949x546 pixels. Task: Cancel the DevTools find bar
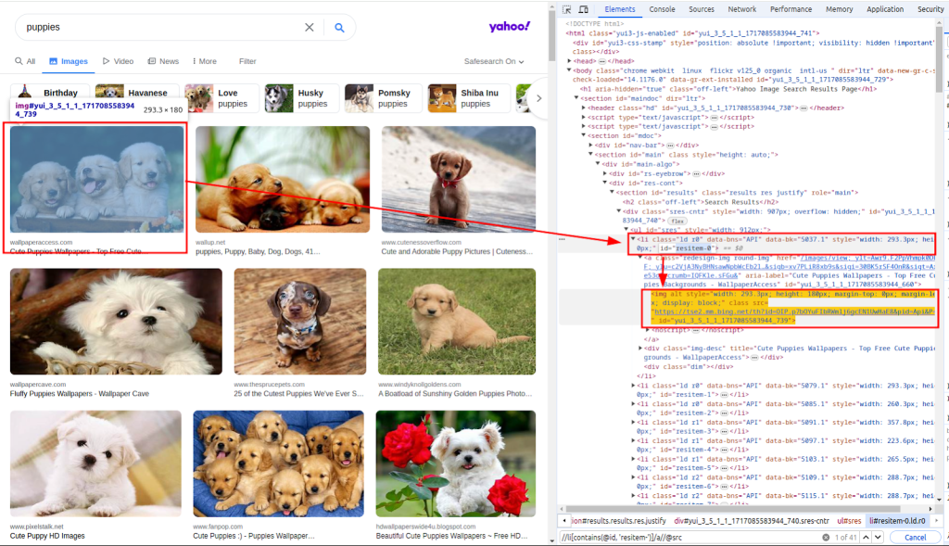click(x=915, y=537)
